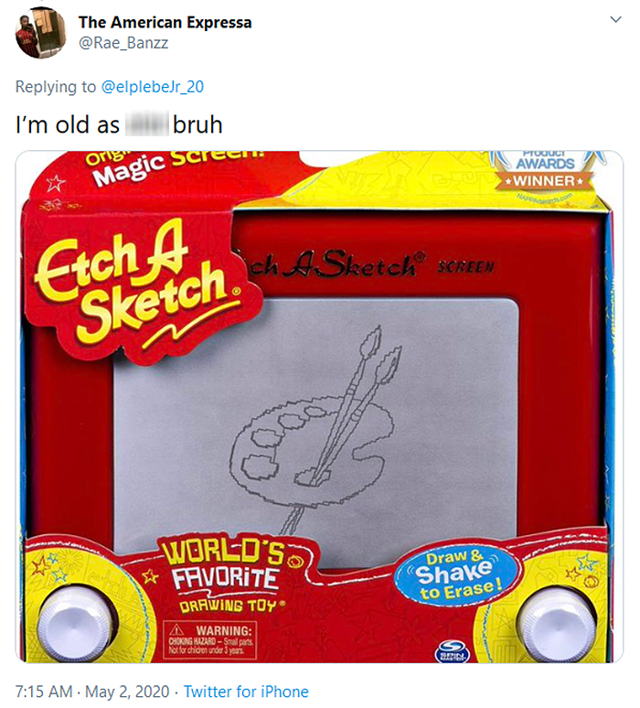This screenshot has height=708, width=640.
Task: Open the 7:15 AM May 2, 2020 timestamp
Action: click(92, 692)
